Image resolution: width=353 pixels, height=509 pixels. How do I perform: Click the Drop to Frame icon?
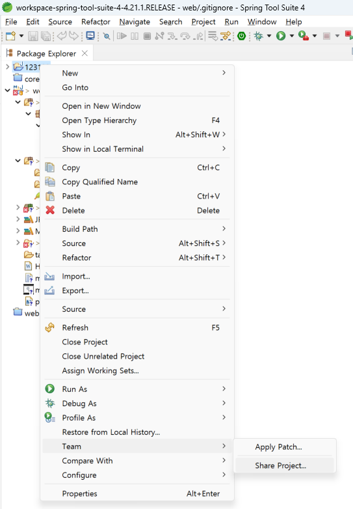point(213,36)
